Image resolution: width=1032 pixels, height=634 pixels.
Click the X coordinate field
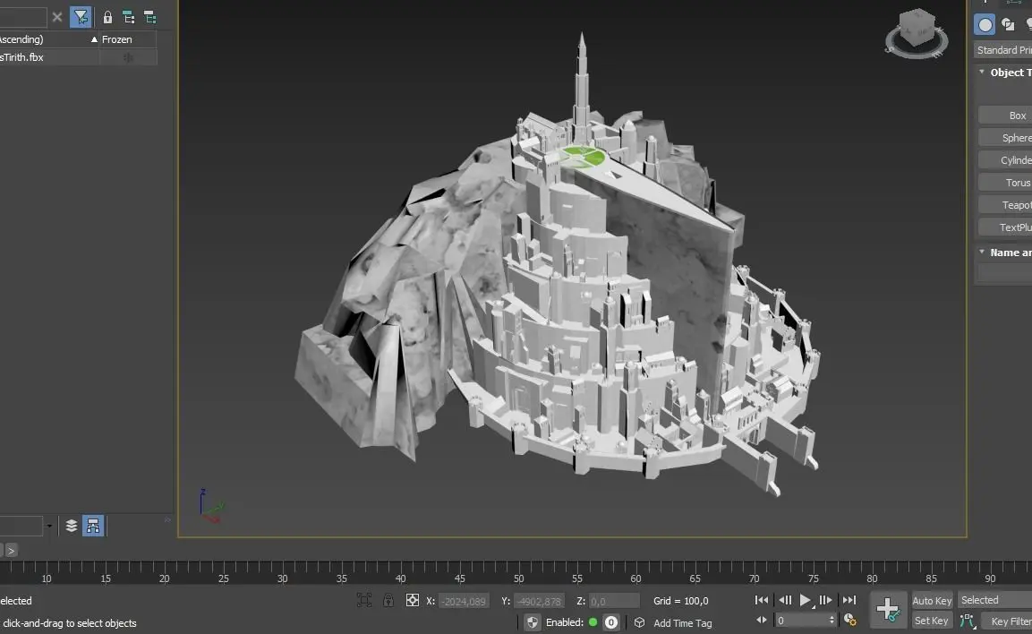464,601
